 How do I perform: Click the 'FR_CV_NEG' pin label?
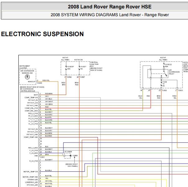click(x=33, y=116)
